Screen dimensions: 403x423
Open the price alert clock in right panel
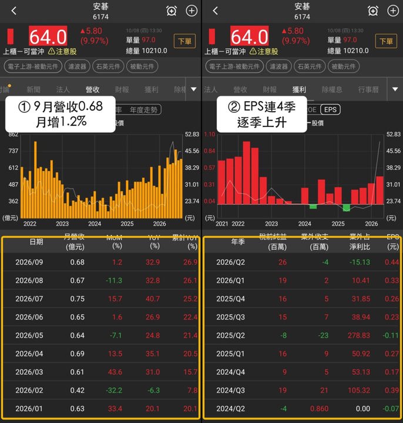(x=373, y=11)
